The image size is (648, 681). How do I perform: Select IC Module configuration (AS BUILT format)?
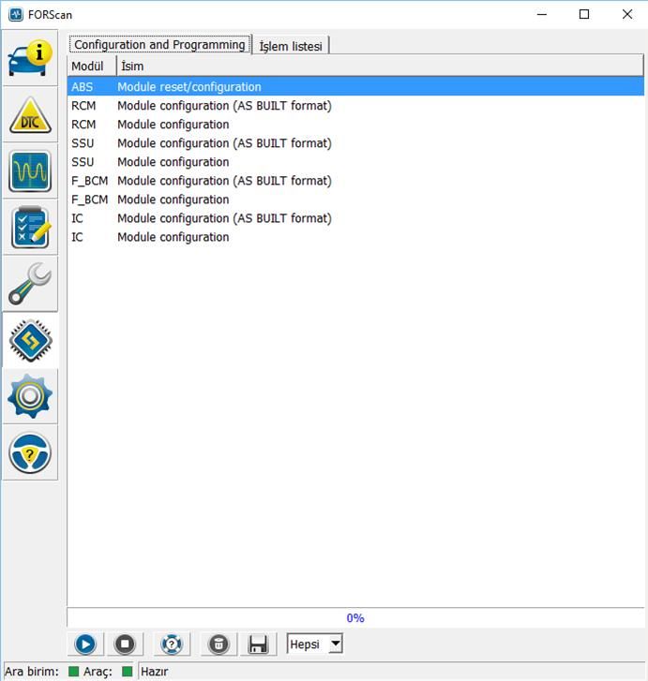coord(355,218)
